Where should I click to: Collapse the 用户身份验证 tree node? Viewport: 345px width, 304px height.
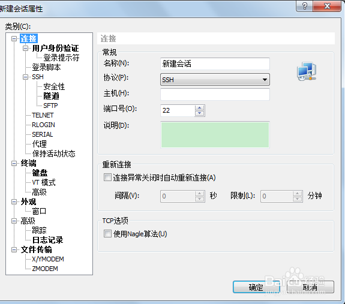point(26,48)
